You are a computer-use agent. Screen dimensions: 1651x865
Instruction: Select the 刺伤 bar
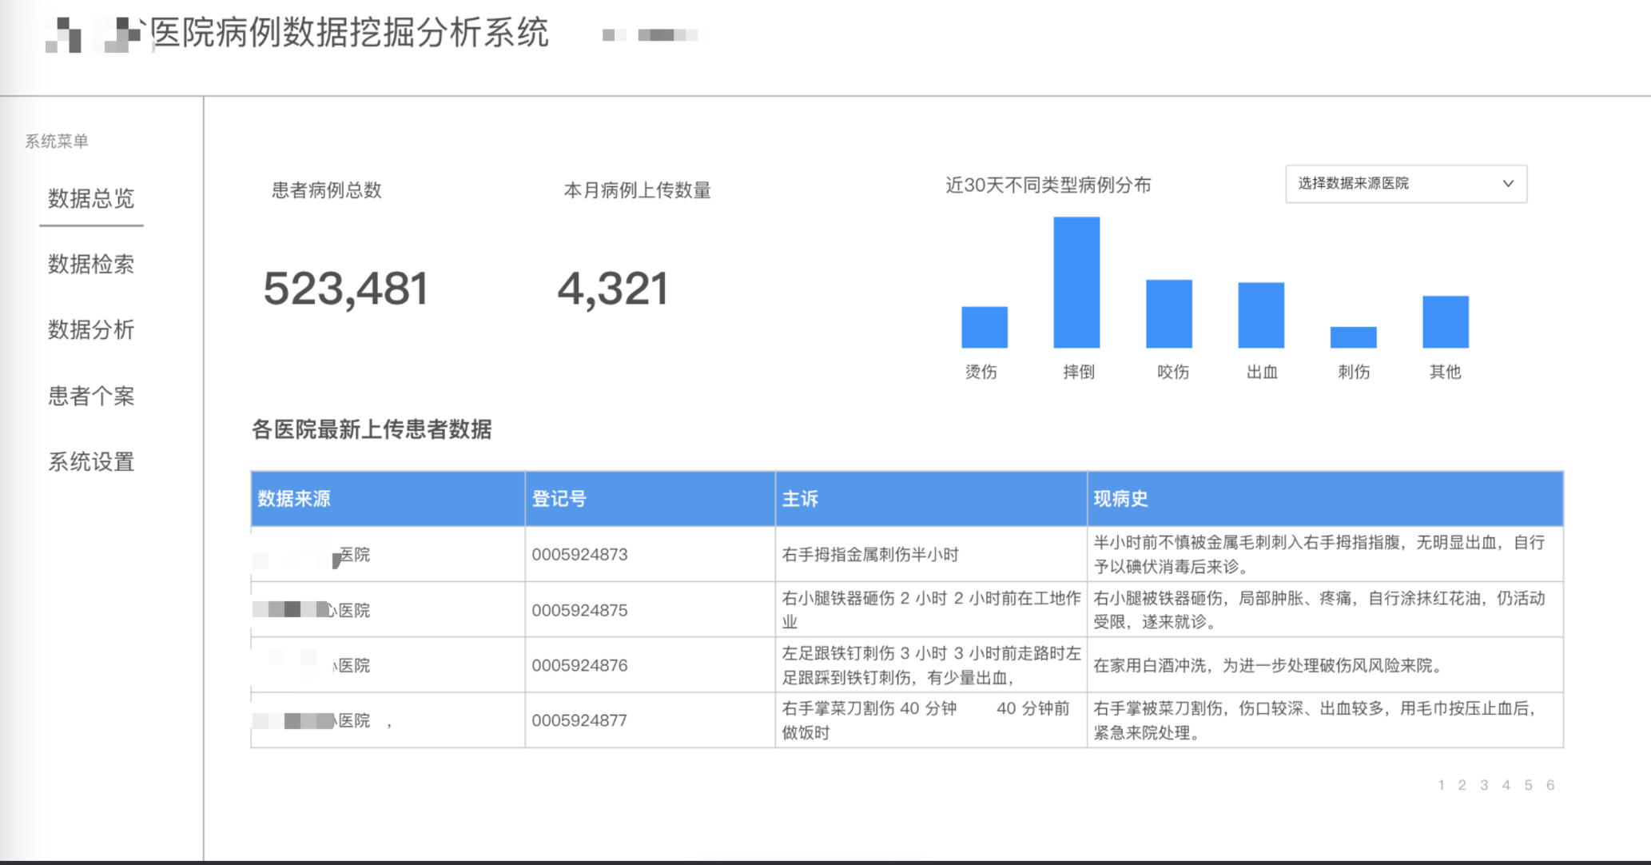click(x=1353, y=337)
